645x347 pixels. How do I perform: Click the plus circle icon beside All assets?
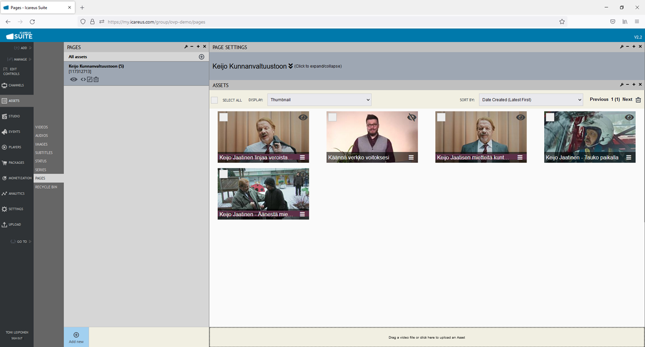tap(202, 57)
